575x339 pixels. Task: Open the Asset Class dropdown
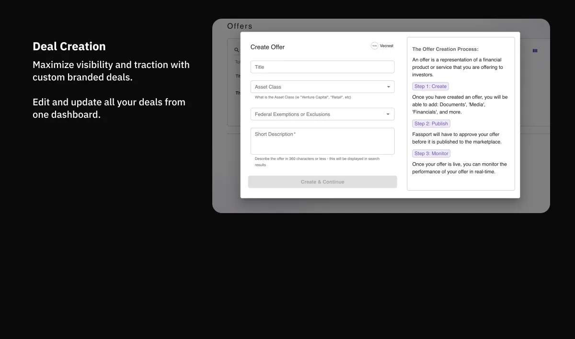coord(322,87)
